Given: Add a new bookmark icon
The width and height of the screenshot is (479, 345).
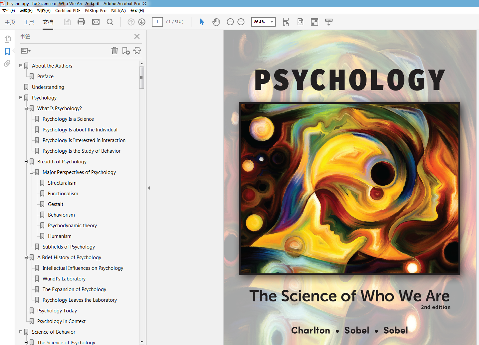Looking at the screenshot, I should pyautogui.click(x=126, y=51).
